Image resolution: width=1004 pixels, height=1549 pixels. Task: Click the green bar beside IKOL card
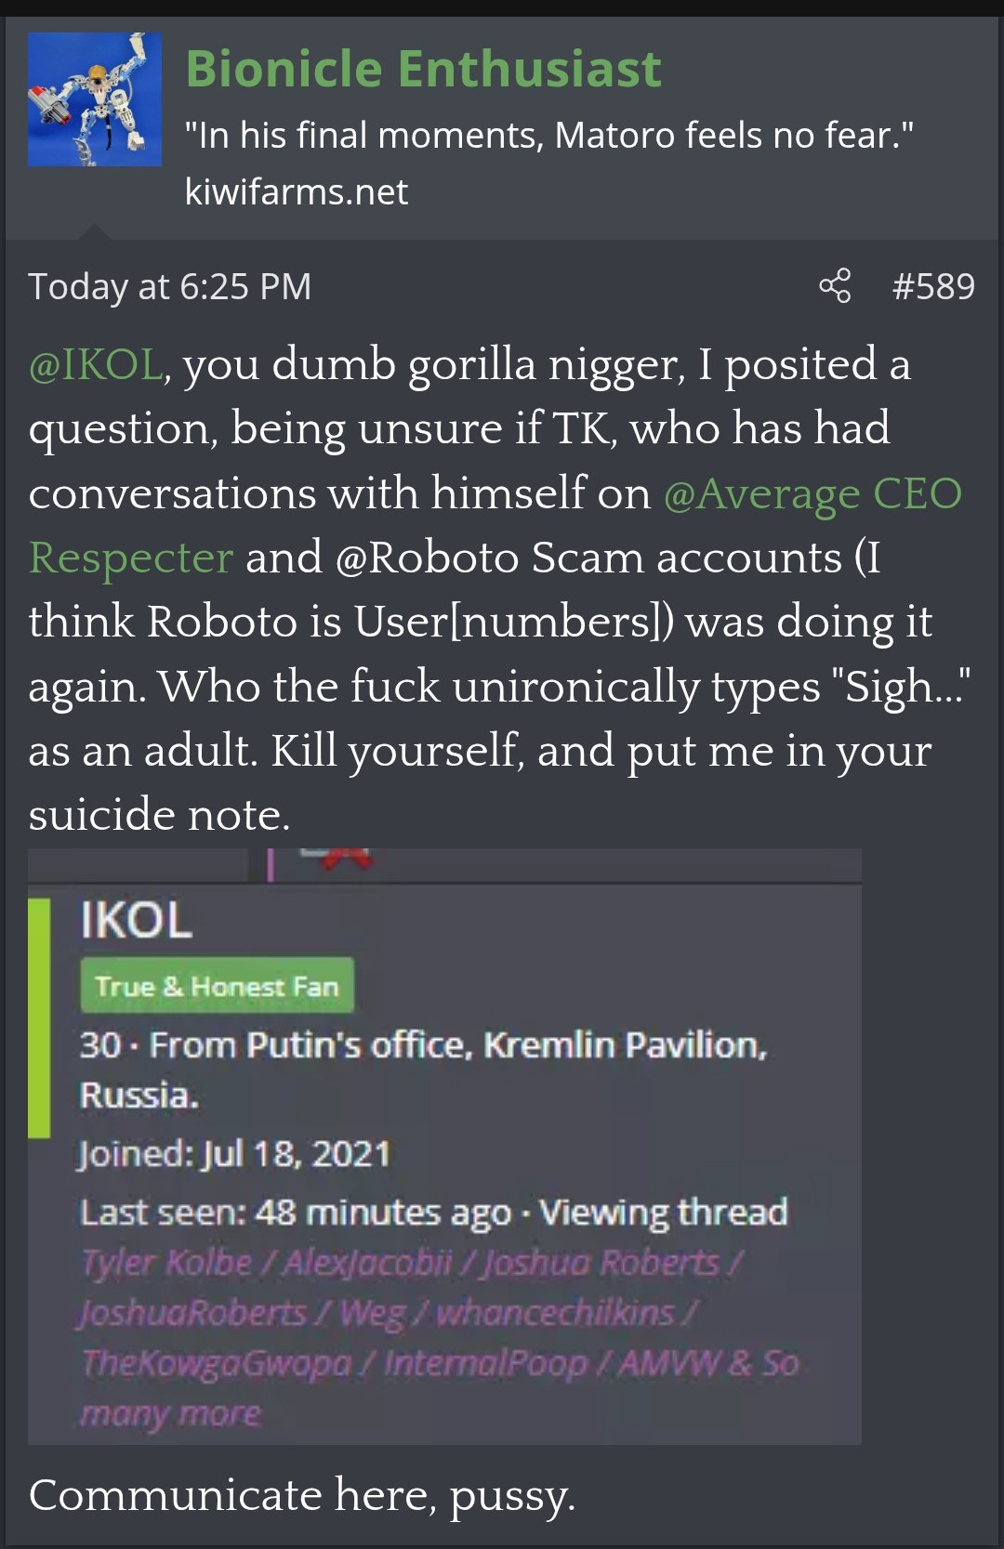(x=39, y=1017)
